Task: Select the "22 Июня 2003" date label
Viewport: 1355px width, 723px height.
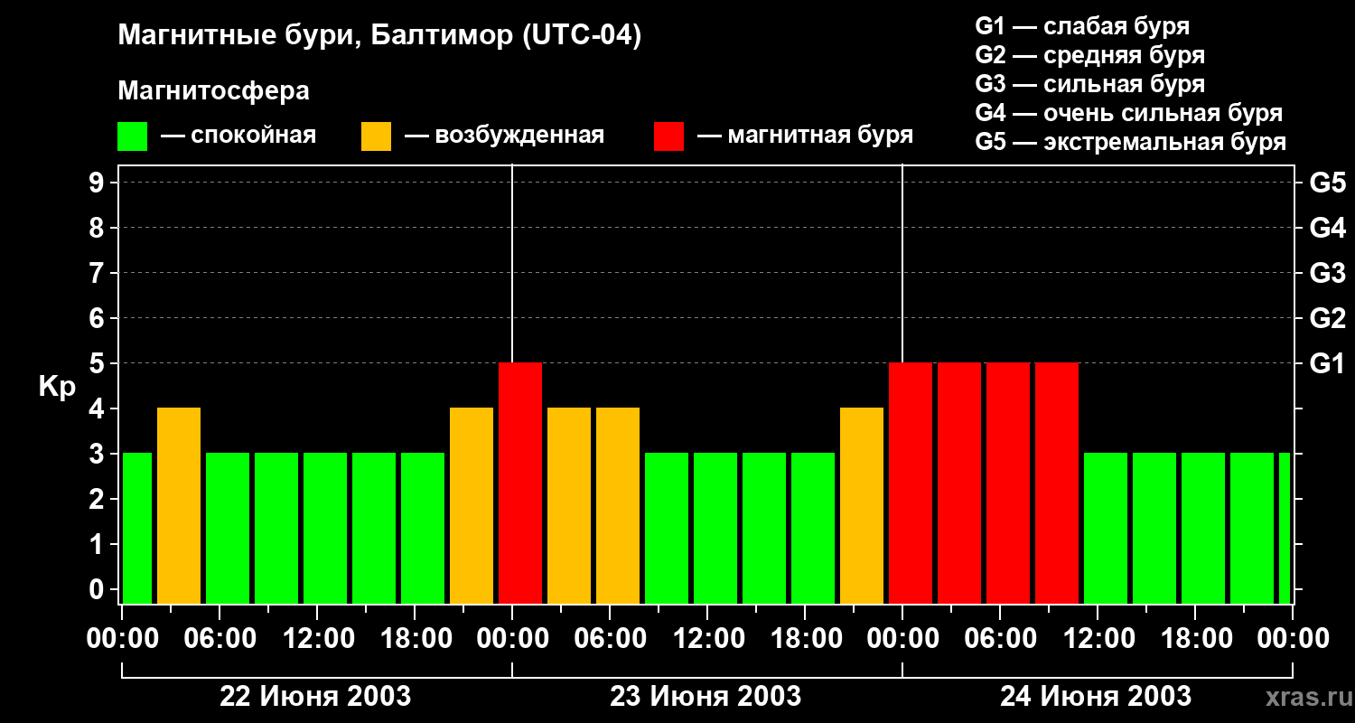Action: click(x=315, y=697)
